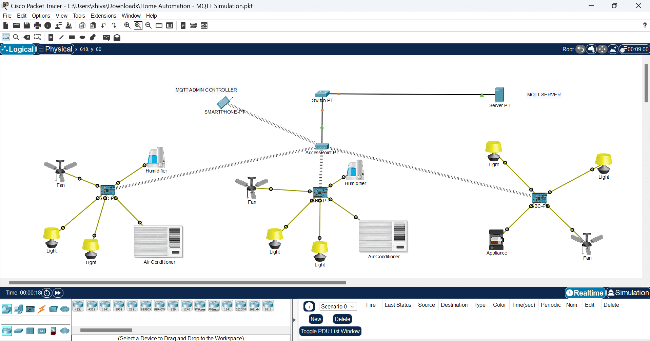The width and height of the screenshot is (650, 341).
Task: Sort by the Last Status column header
Action: pos(398,305)
